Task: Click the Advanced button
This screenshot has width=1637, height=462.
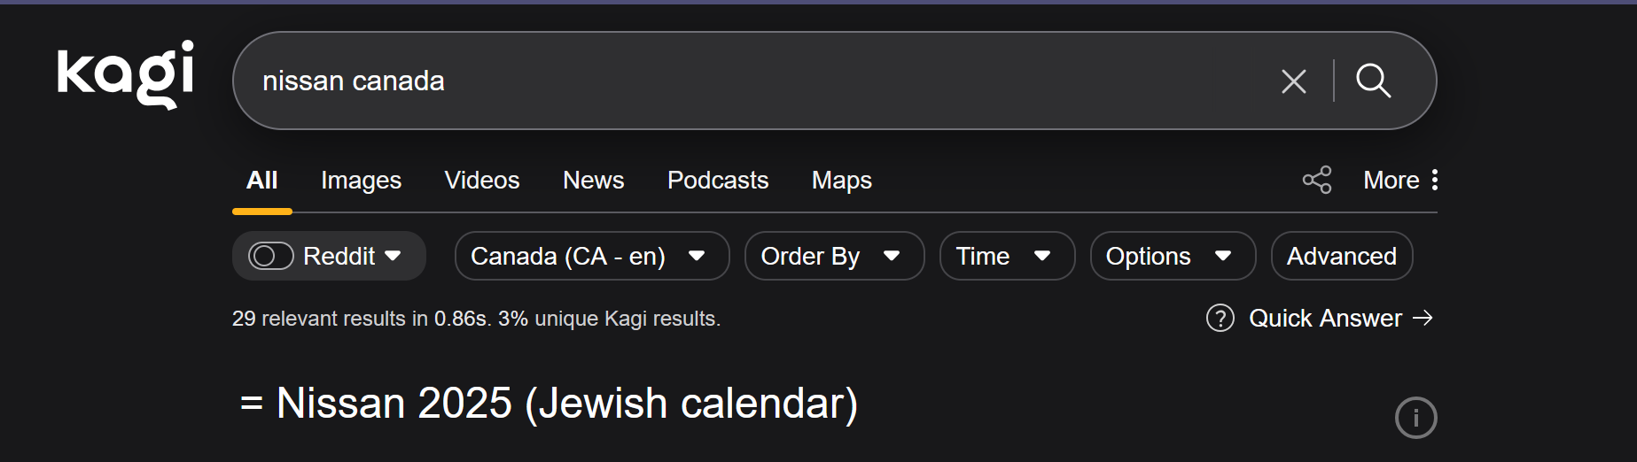Action: coord(1341,256)
